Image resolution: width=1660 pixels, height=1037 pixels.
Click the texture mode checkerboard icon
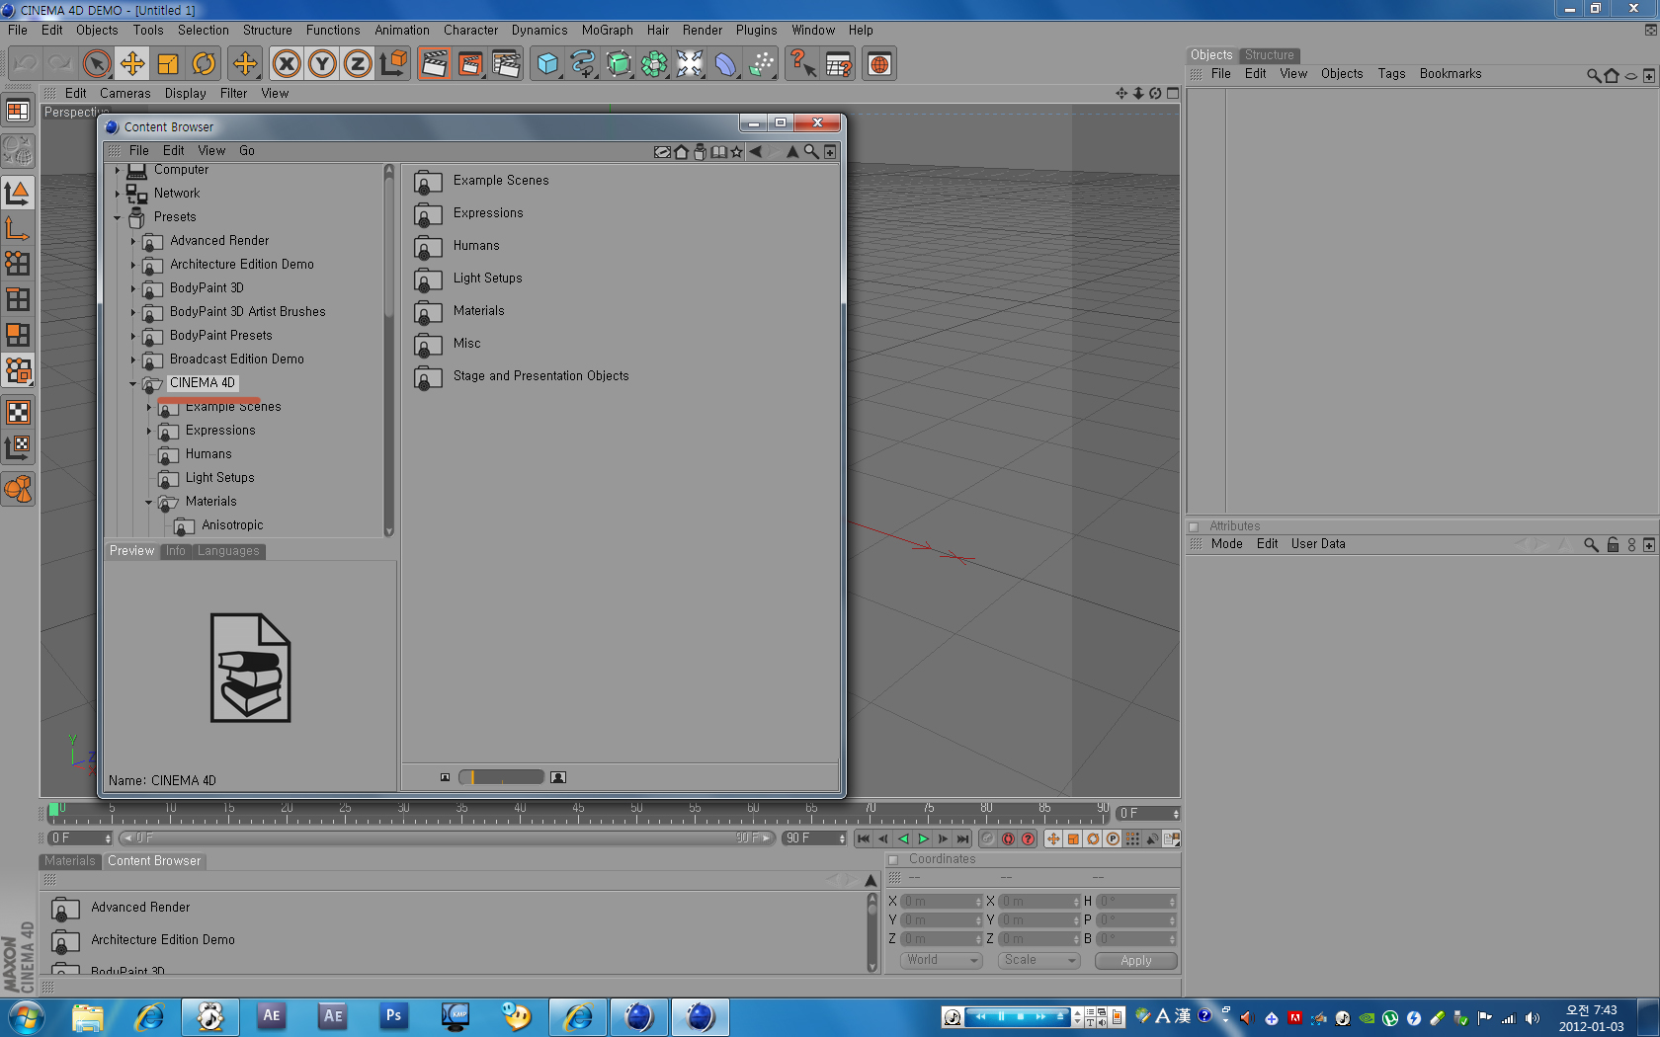18,412
